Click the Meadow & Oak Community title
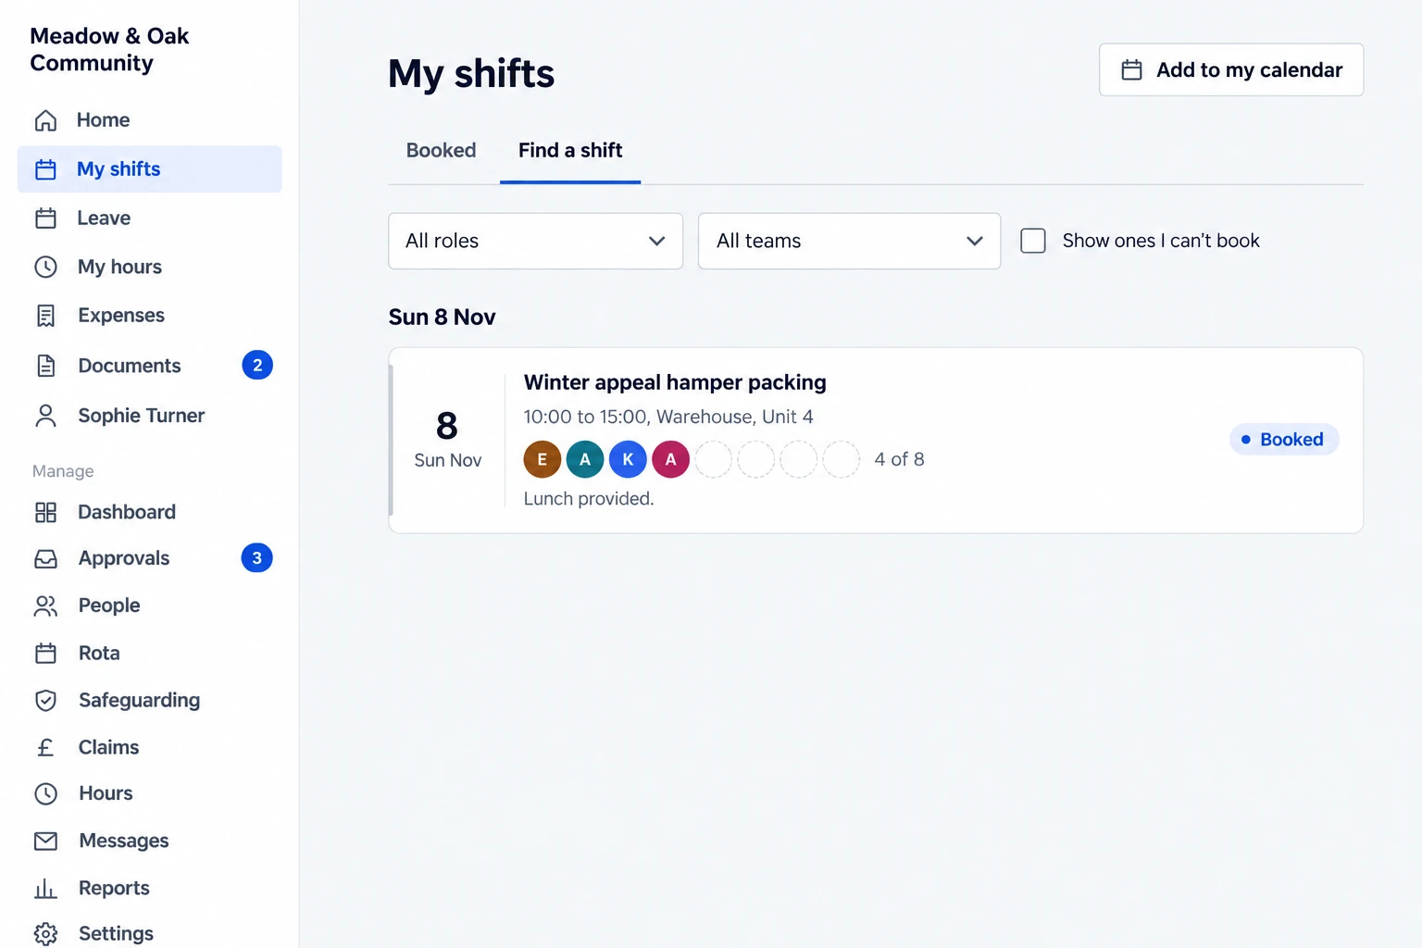The width and height of the screenshot is (1422, 948). pos(109,49)
